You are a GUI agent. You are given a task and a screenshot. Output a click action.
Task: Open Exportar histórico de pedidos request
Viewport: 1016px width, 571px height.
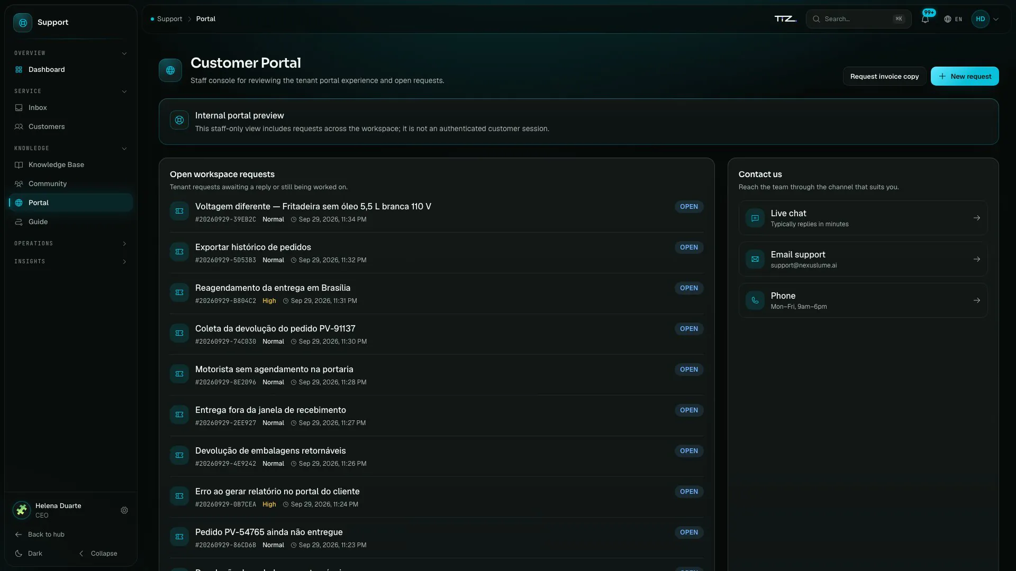[x=253, y=247]
